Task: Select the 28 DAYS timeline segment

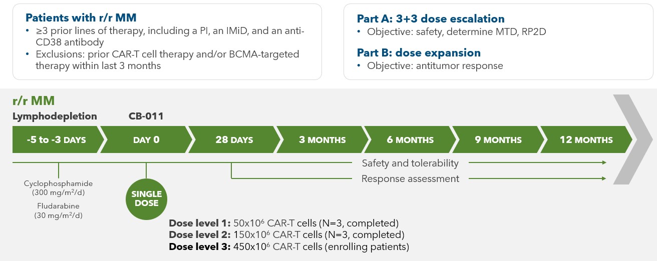Action: tap(234, 139)
